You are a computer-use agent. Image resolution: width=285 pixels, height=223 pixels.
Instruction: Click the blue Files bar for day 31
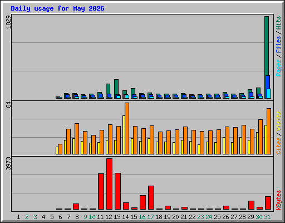click(268, 82)
